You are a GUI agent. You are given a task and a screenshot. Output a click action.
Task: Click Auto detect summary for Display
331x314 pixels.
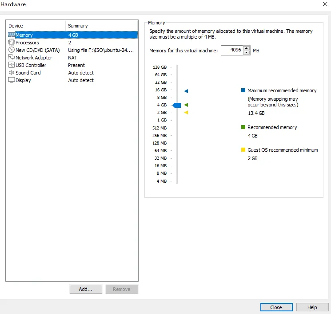pyautogui.click(x=81, y=80)
